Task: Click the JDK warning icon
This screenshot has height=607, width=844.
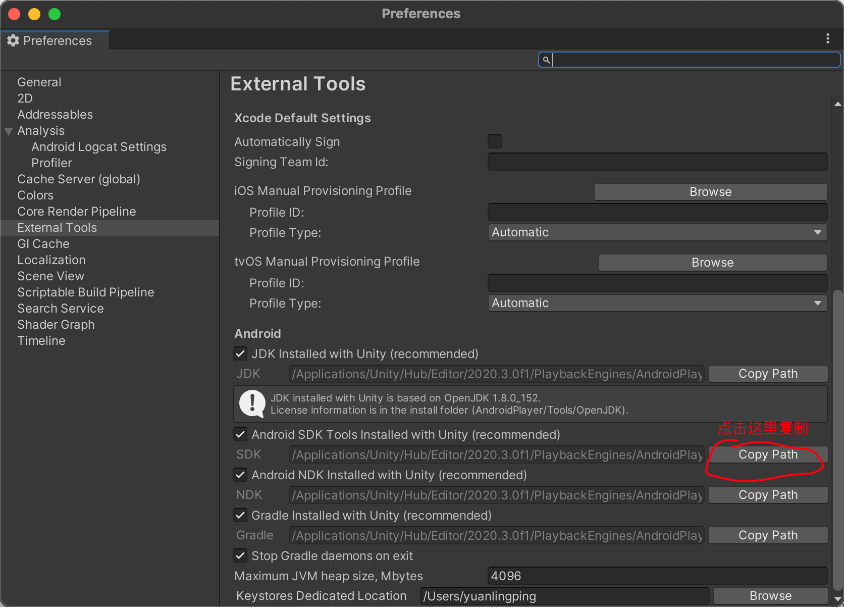Action: [x=252, y=403]
